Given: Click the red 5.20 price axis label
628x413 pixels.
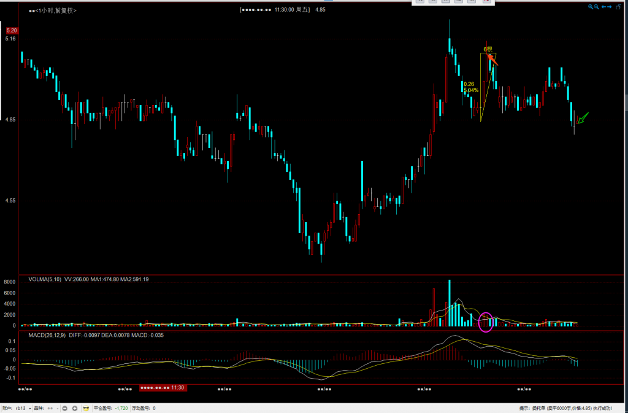Looking at the screenshot, I should tap(11, 30).
